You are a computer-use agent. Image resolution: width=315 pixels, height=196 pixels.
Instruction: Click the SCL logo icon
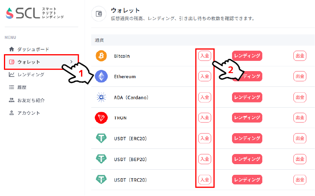[10, 14]
